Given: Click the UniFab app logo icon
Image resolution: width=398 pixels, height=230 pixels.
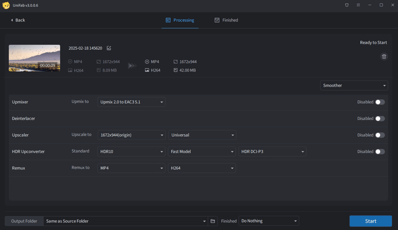Looking at the screenshot, I should click(x=6, y=5).
